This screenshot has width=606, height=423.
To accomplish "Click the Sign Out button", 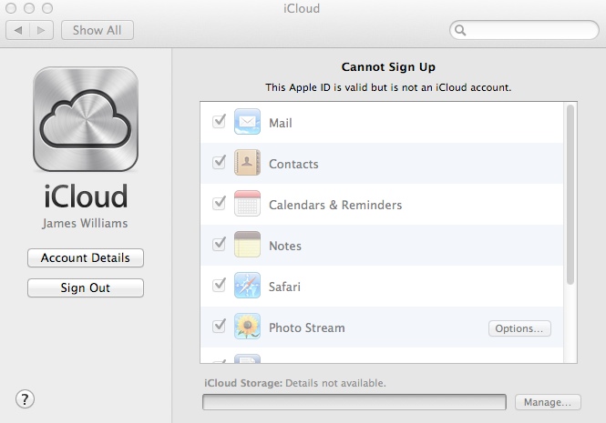I will [x=86, y=288].
